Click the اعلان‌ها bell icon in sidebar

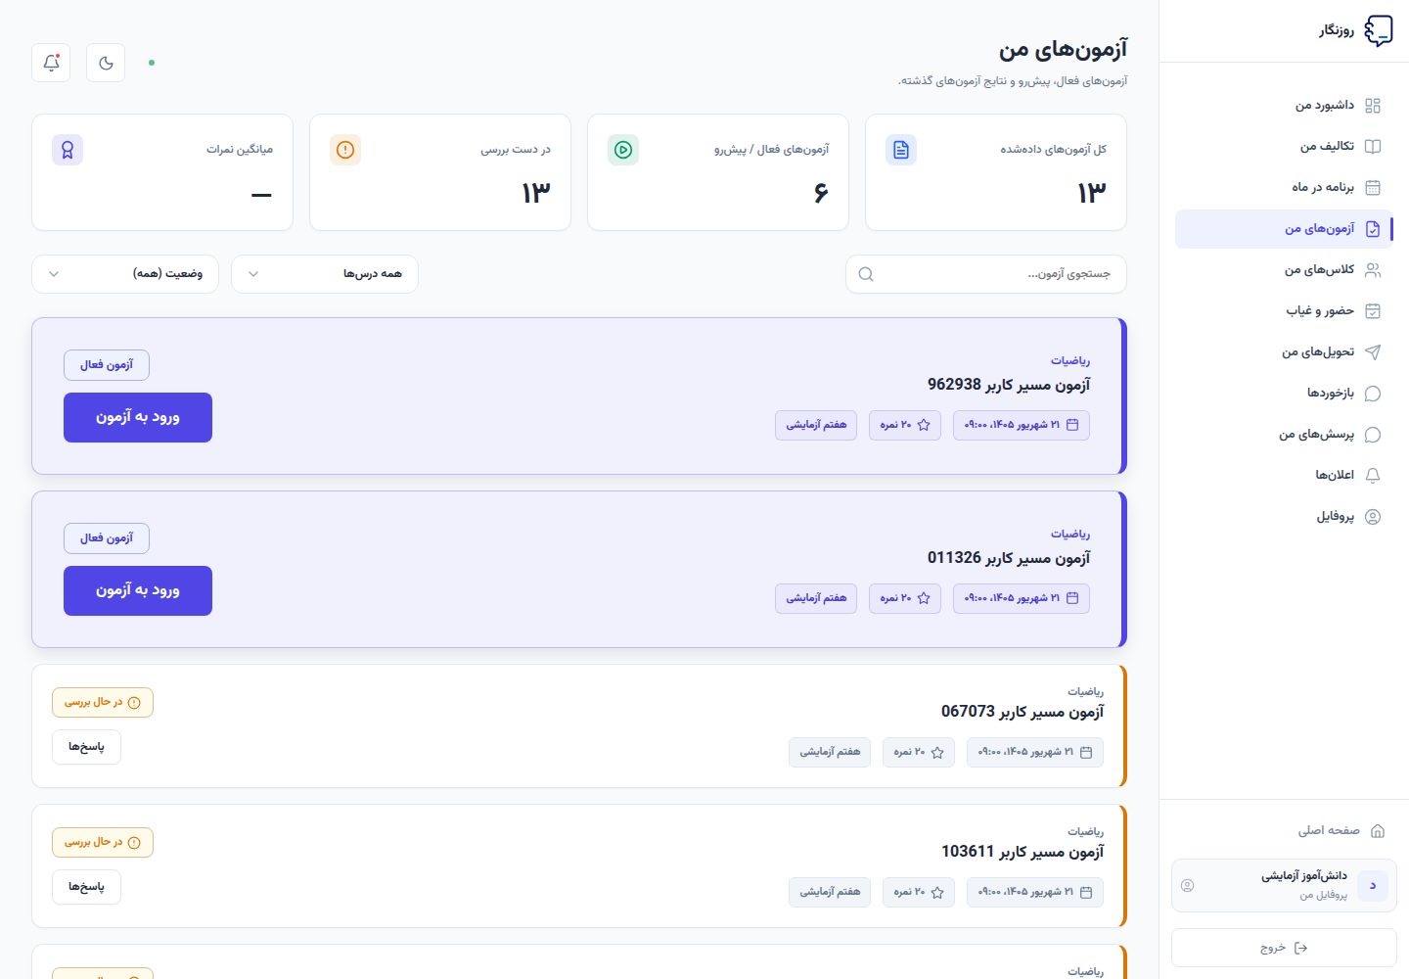(1373, 476)
